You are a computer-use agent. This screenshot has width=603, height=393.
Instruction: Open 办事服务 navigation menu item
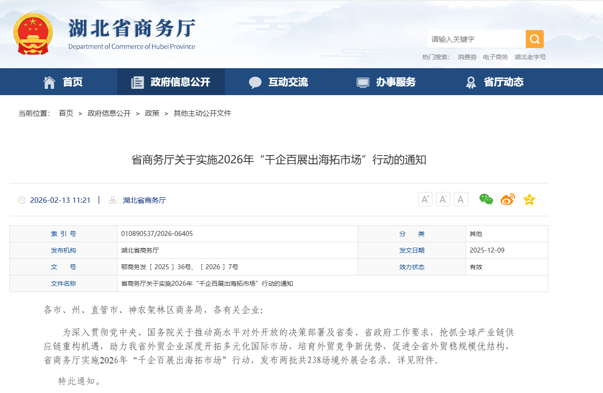(x=386, y=82)
